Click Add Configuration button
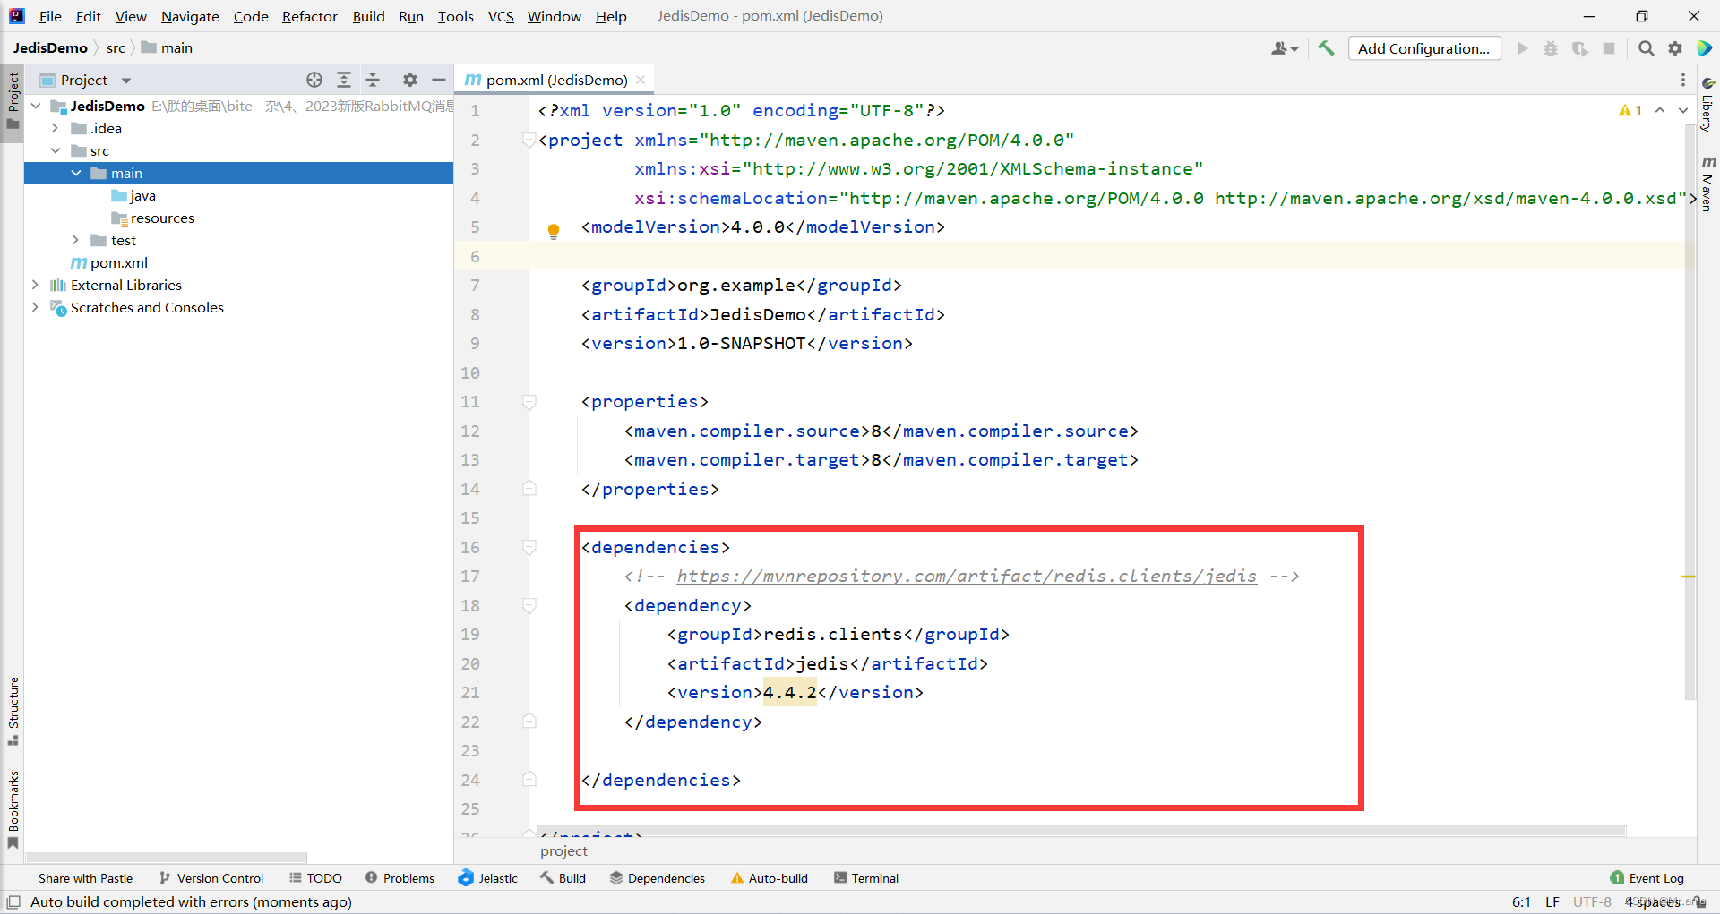 click(1423, 48)
